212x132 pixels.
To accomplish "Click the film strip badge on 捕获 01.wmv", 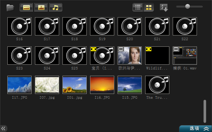I will (x=176, y=49).
